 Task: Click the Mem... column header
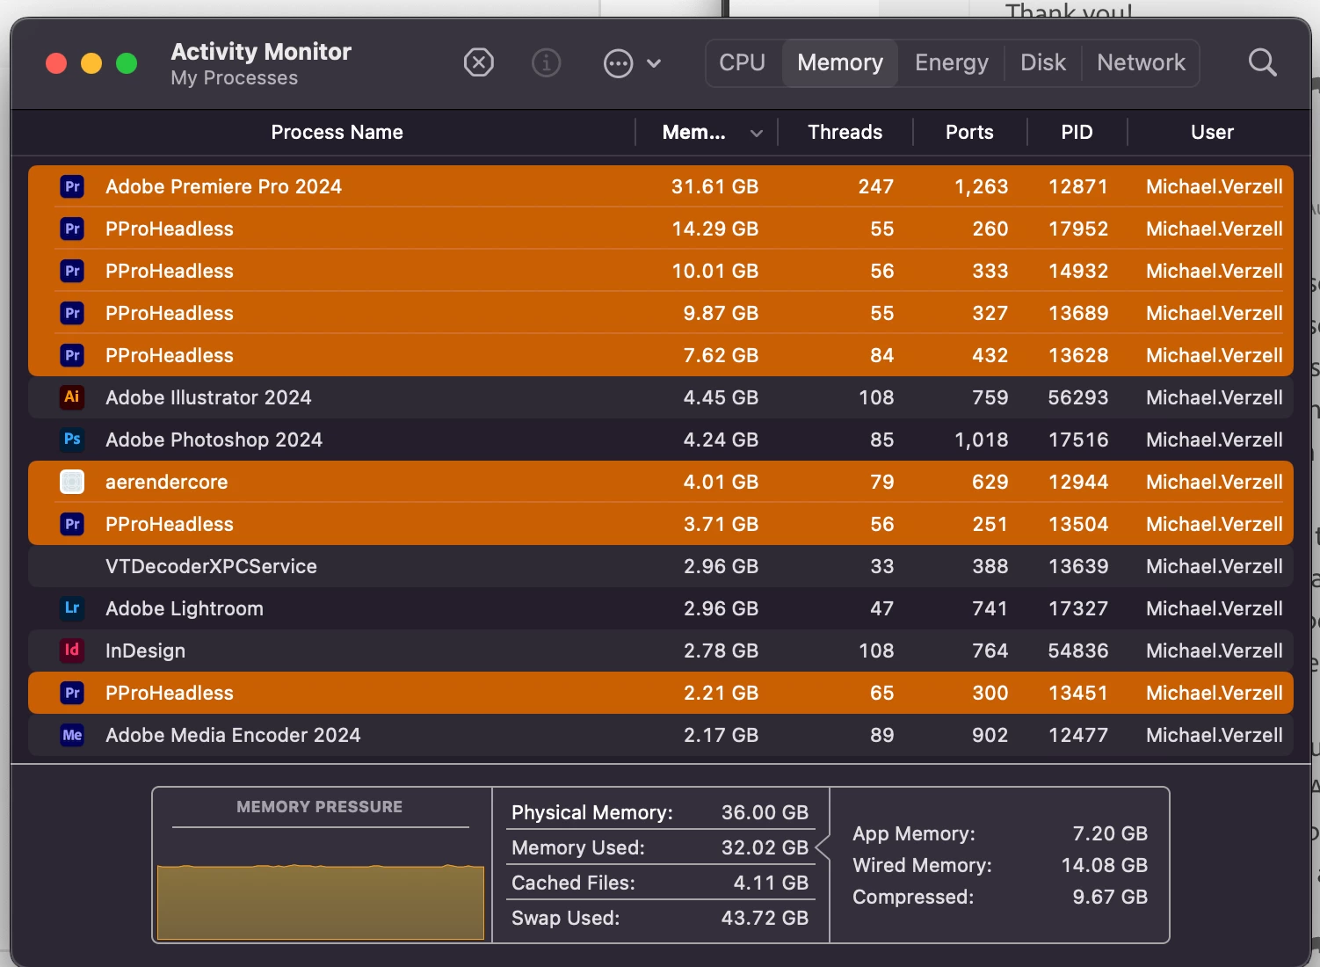point(694,132)
